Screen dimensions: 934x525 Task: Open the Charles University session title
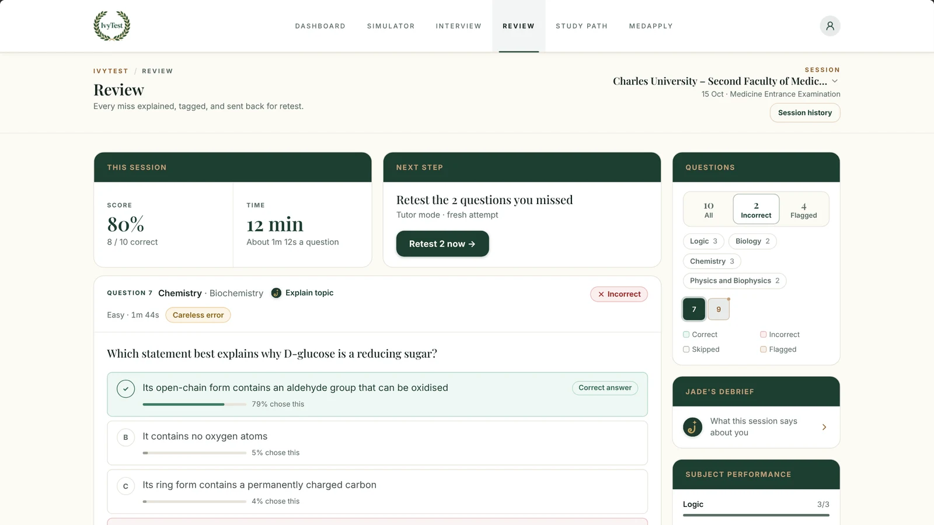720,81
